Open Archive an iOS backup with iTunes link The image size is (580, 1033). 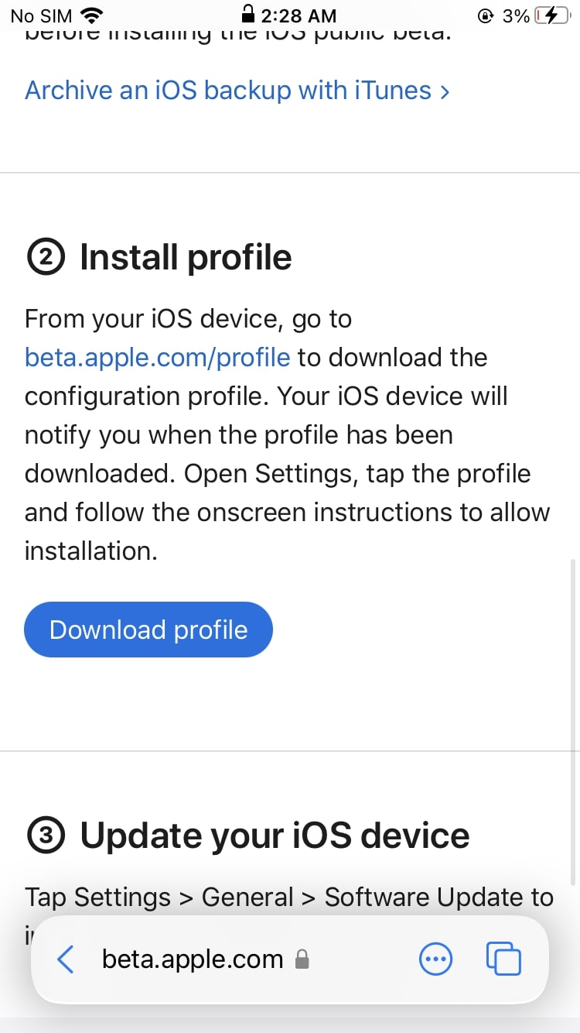click(x=237, y=91)
